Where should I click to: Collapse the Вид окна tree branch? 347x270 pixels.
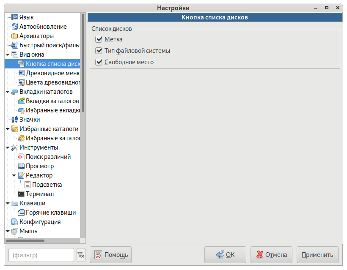point(8,55)
